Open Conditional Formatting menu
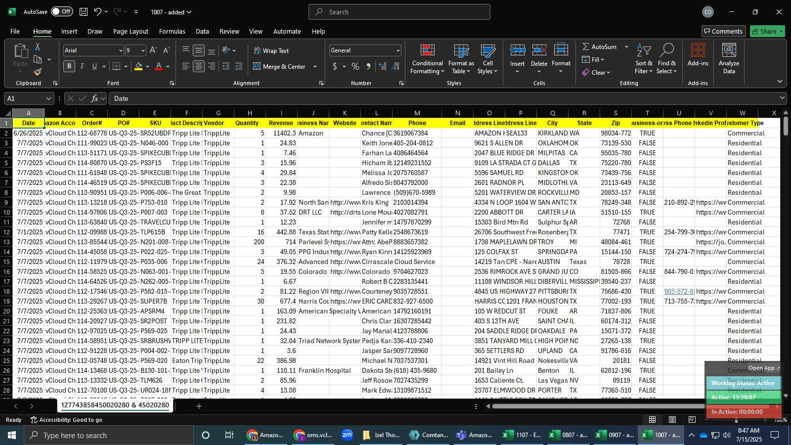The width and height of the screenshot is (791, 445). 427,59
